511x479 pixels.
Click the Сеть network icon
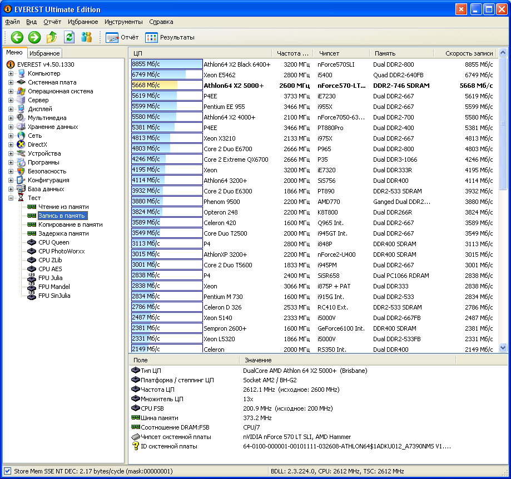21,136
